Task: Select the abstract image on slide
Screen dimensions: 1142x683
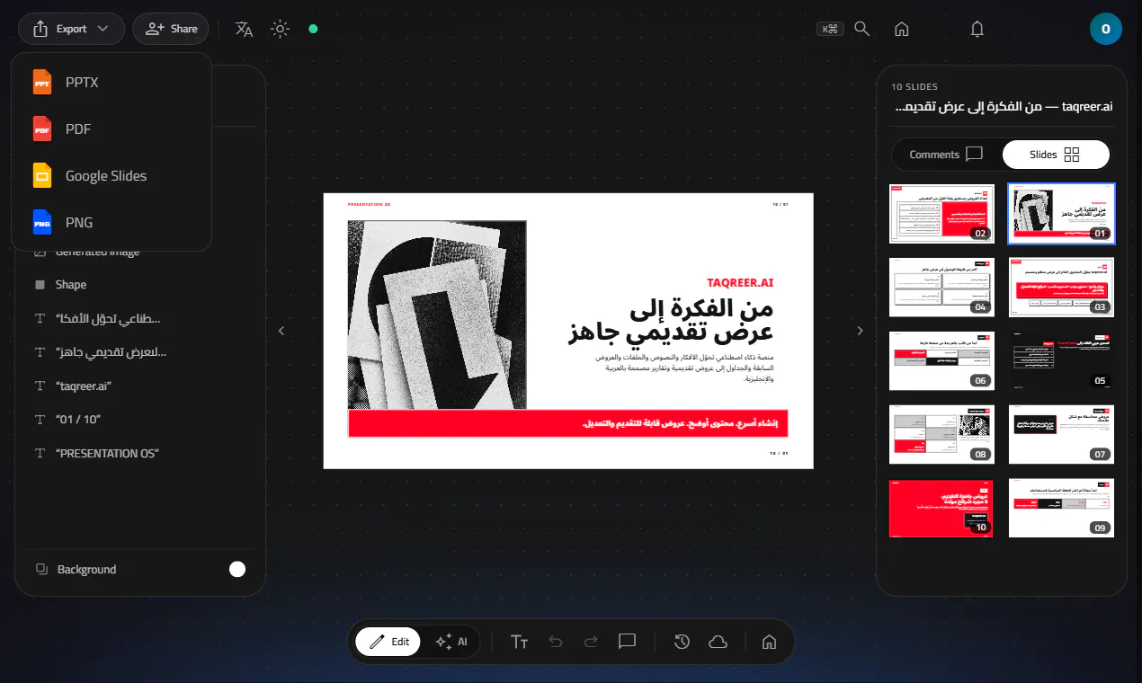Action: (437, 315)
